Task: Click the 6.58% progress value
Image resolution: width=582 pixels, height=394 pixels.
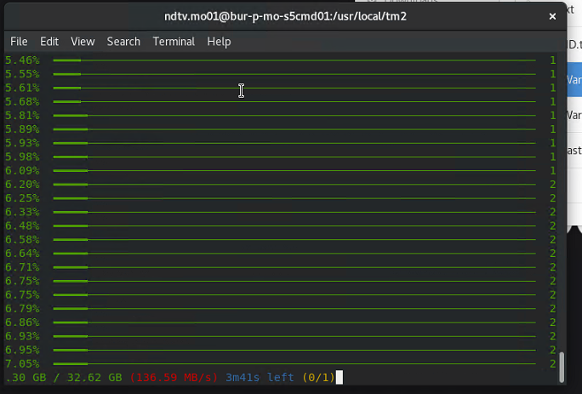Action: click(x=22, y=239)
